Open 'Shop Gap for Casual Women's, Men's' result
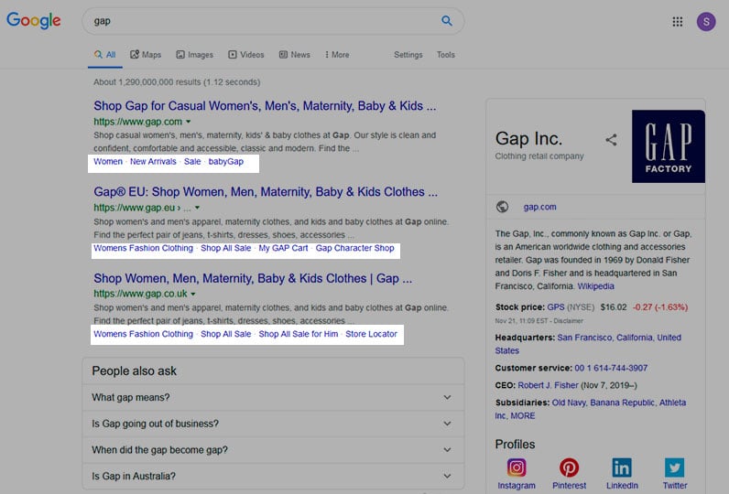The height and width of the screenshot is (494, 729). click(265, 106)
